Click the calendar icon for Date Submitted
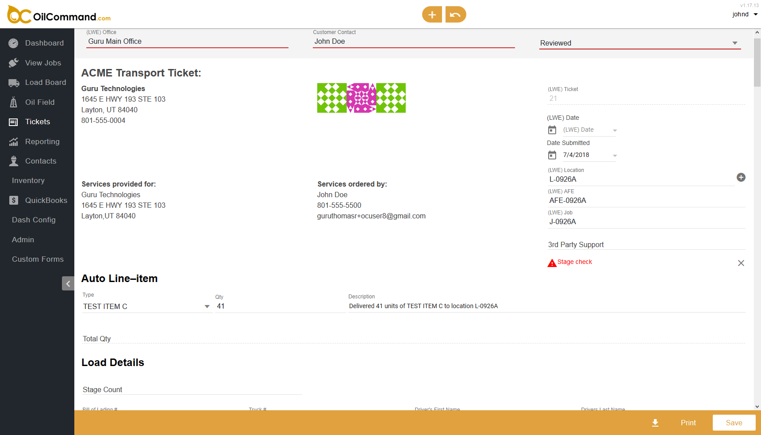 (552, 155)
